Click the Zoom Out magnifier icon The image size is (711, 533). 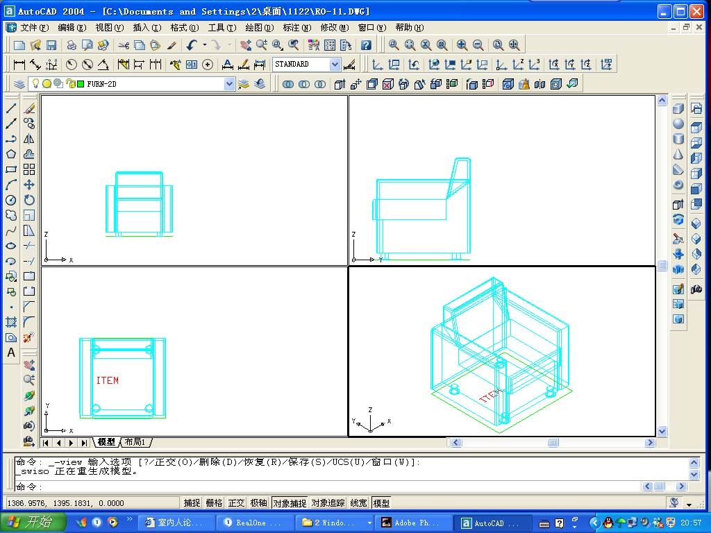pyautogui.click(x=478, y=45)
